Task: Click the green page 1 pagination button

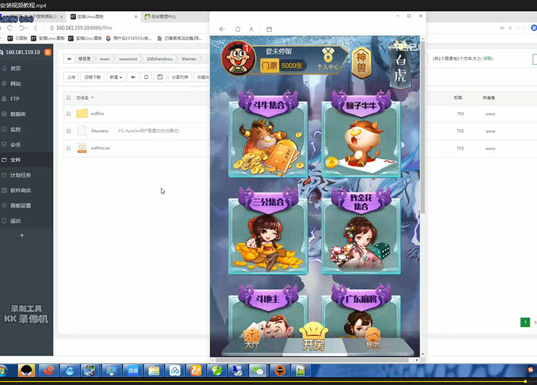Action: 525,323
